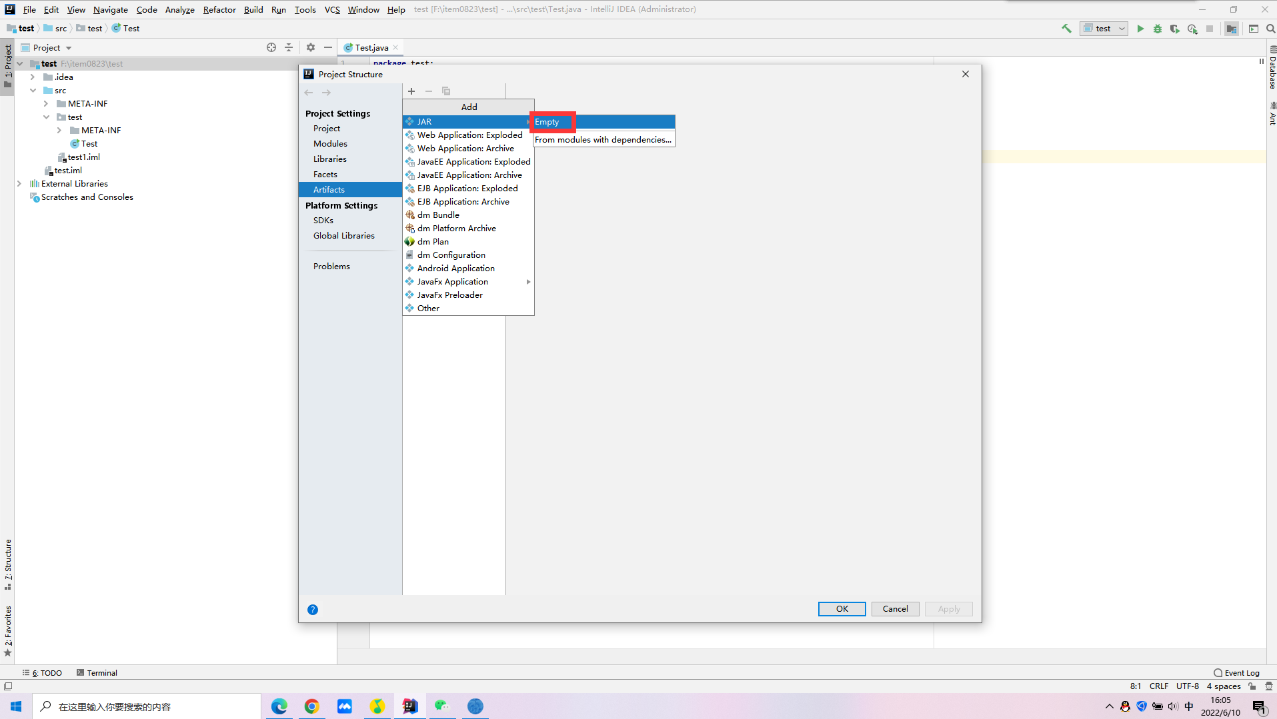This screenshot has height=719, width=1277.
Task: Collapse the test package folder
Action: point(46,117)
